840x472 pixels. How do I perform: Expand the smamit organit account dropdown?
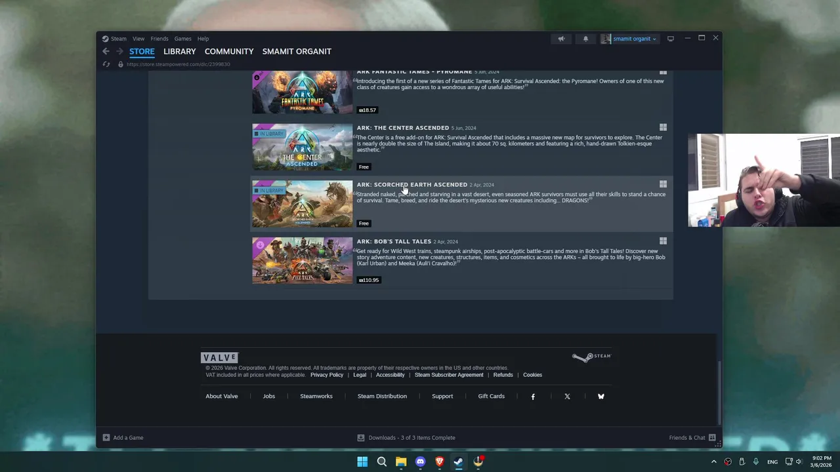tap(634, 39)
